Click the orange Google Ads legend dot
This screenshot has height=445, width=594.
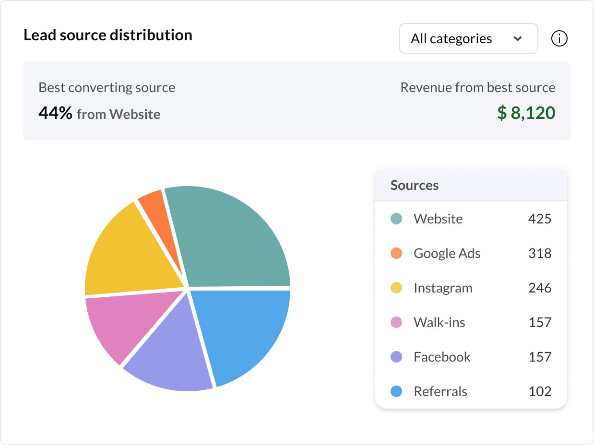click(x=396, y=253)
